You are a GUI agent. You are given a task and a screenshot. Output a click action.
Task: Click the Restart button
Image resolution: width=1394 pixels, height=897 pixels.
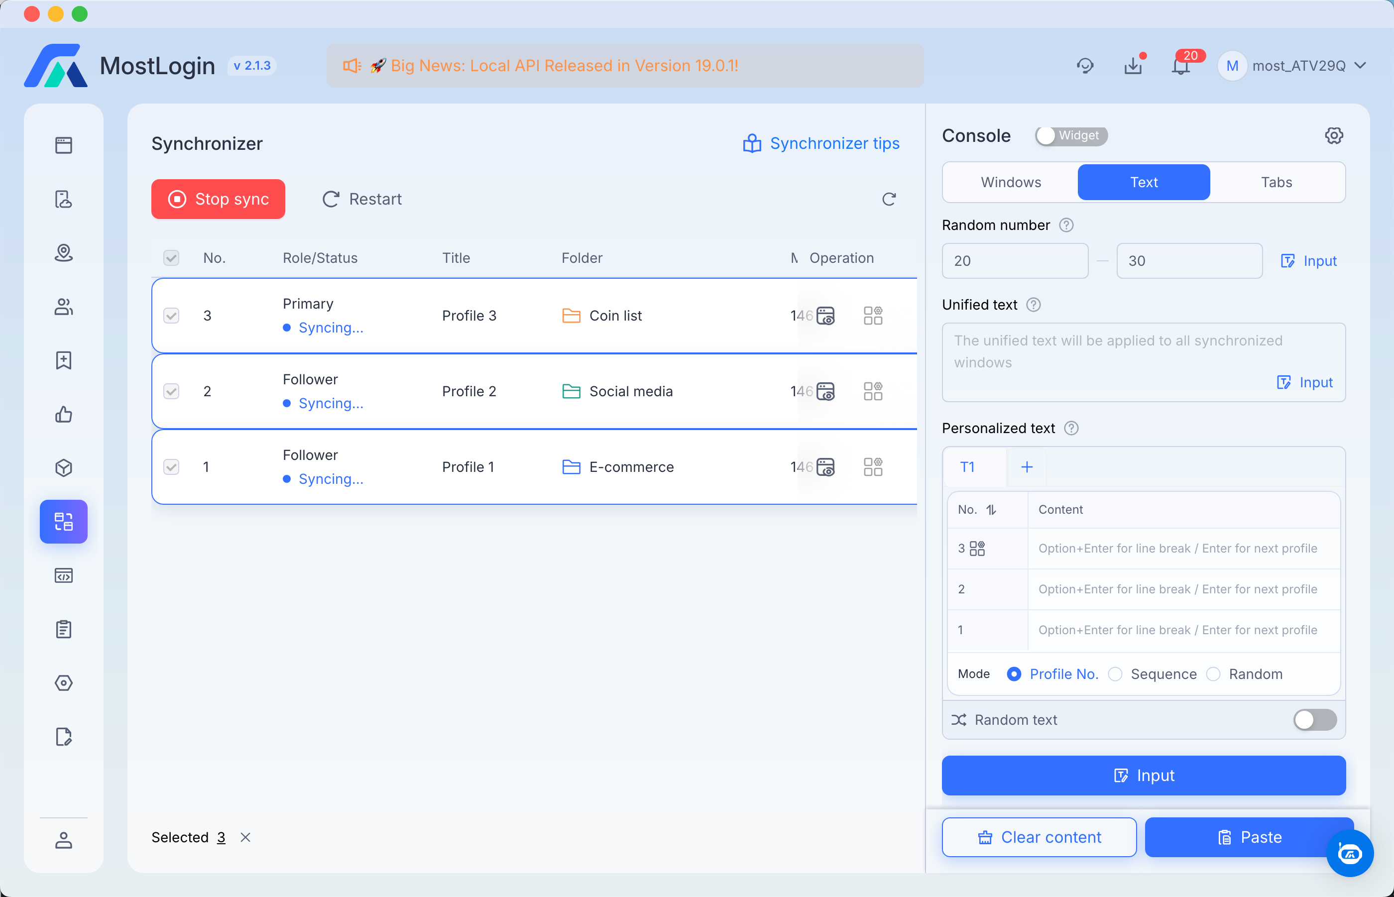(362, 199)
